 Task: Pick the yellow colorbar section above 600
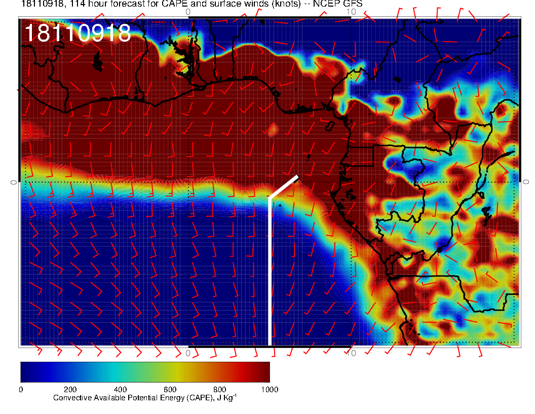pyautogui.click(x=170, y=371)
